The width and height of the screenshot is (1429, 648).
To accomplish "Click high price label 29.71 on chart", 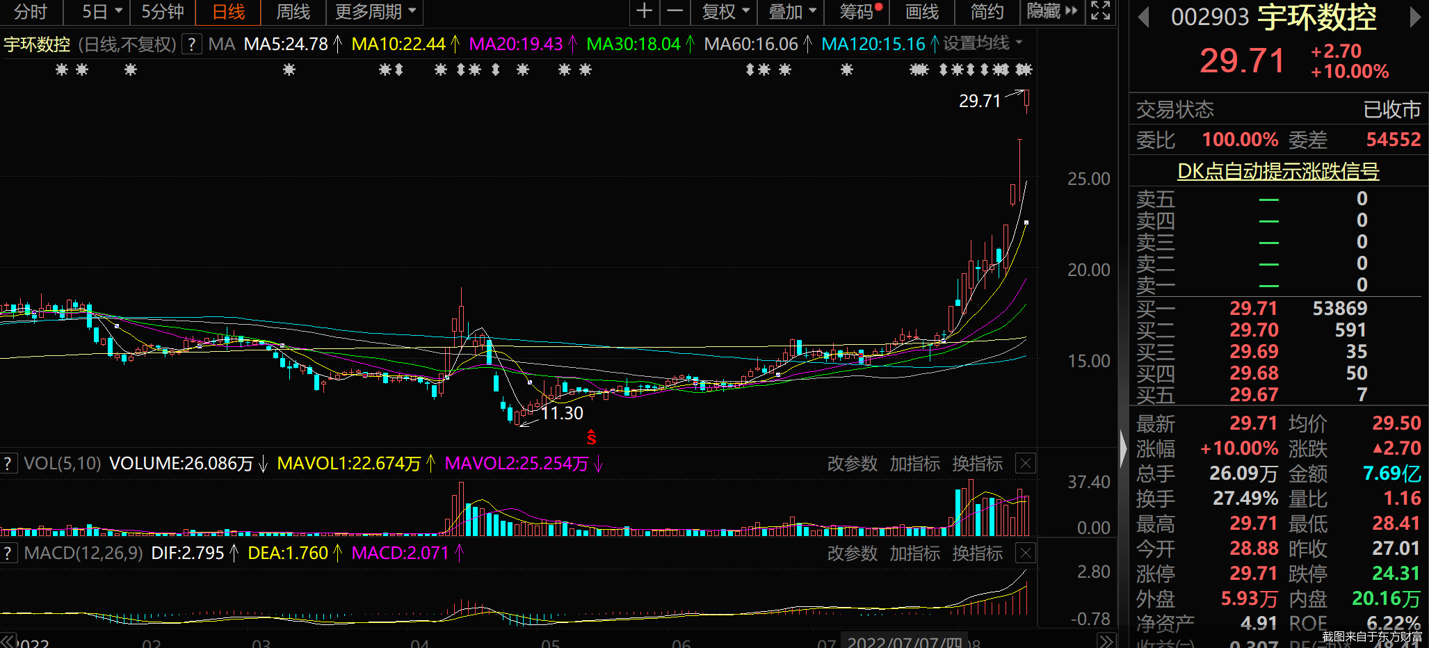I will pos(979,102).
